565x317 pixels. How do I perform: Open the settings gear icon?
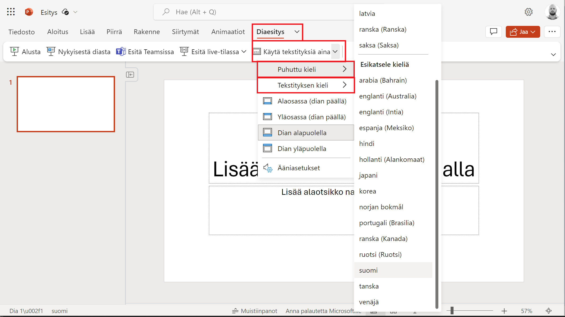pyautogui.click(x=529, y=12)
